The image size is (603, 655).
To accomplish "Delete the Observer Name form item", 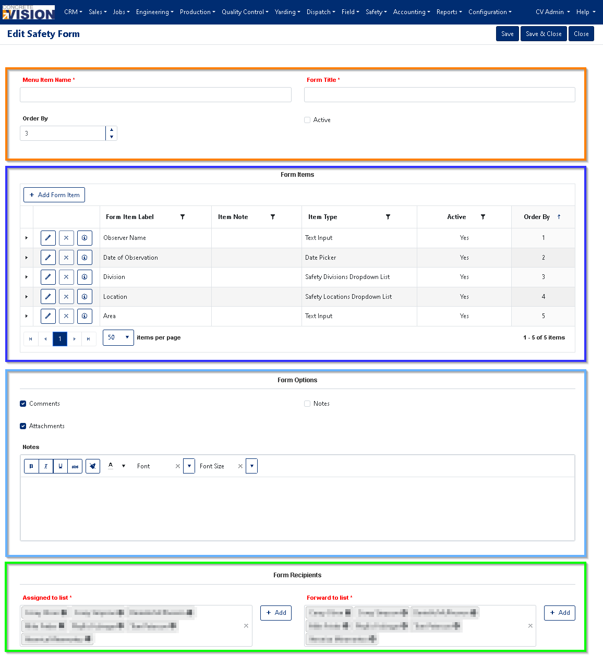I will (66, 238).
